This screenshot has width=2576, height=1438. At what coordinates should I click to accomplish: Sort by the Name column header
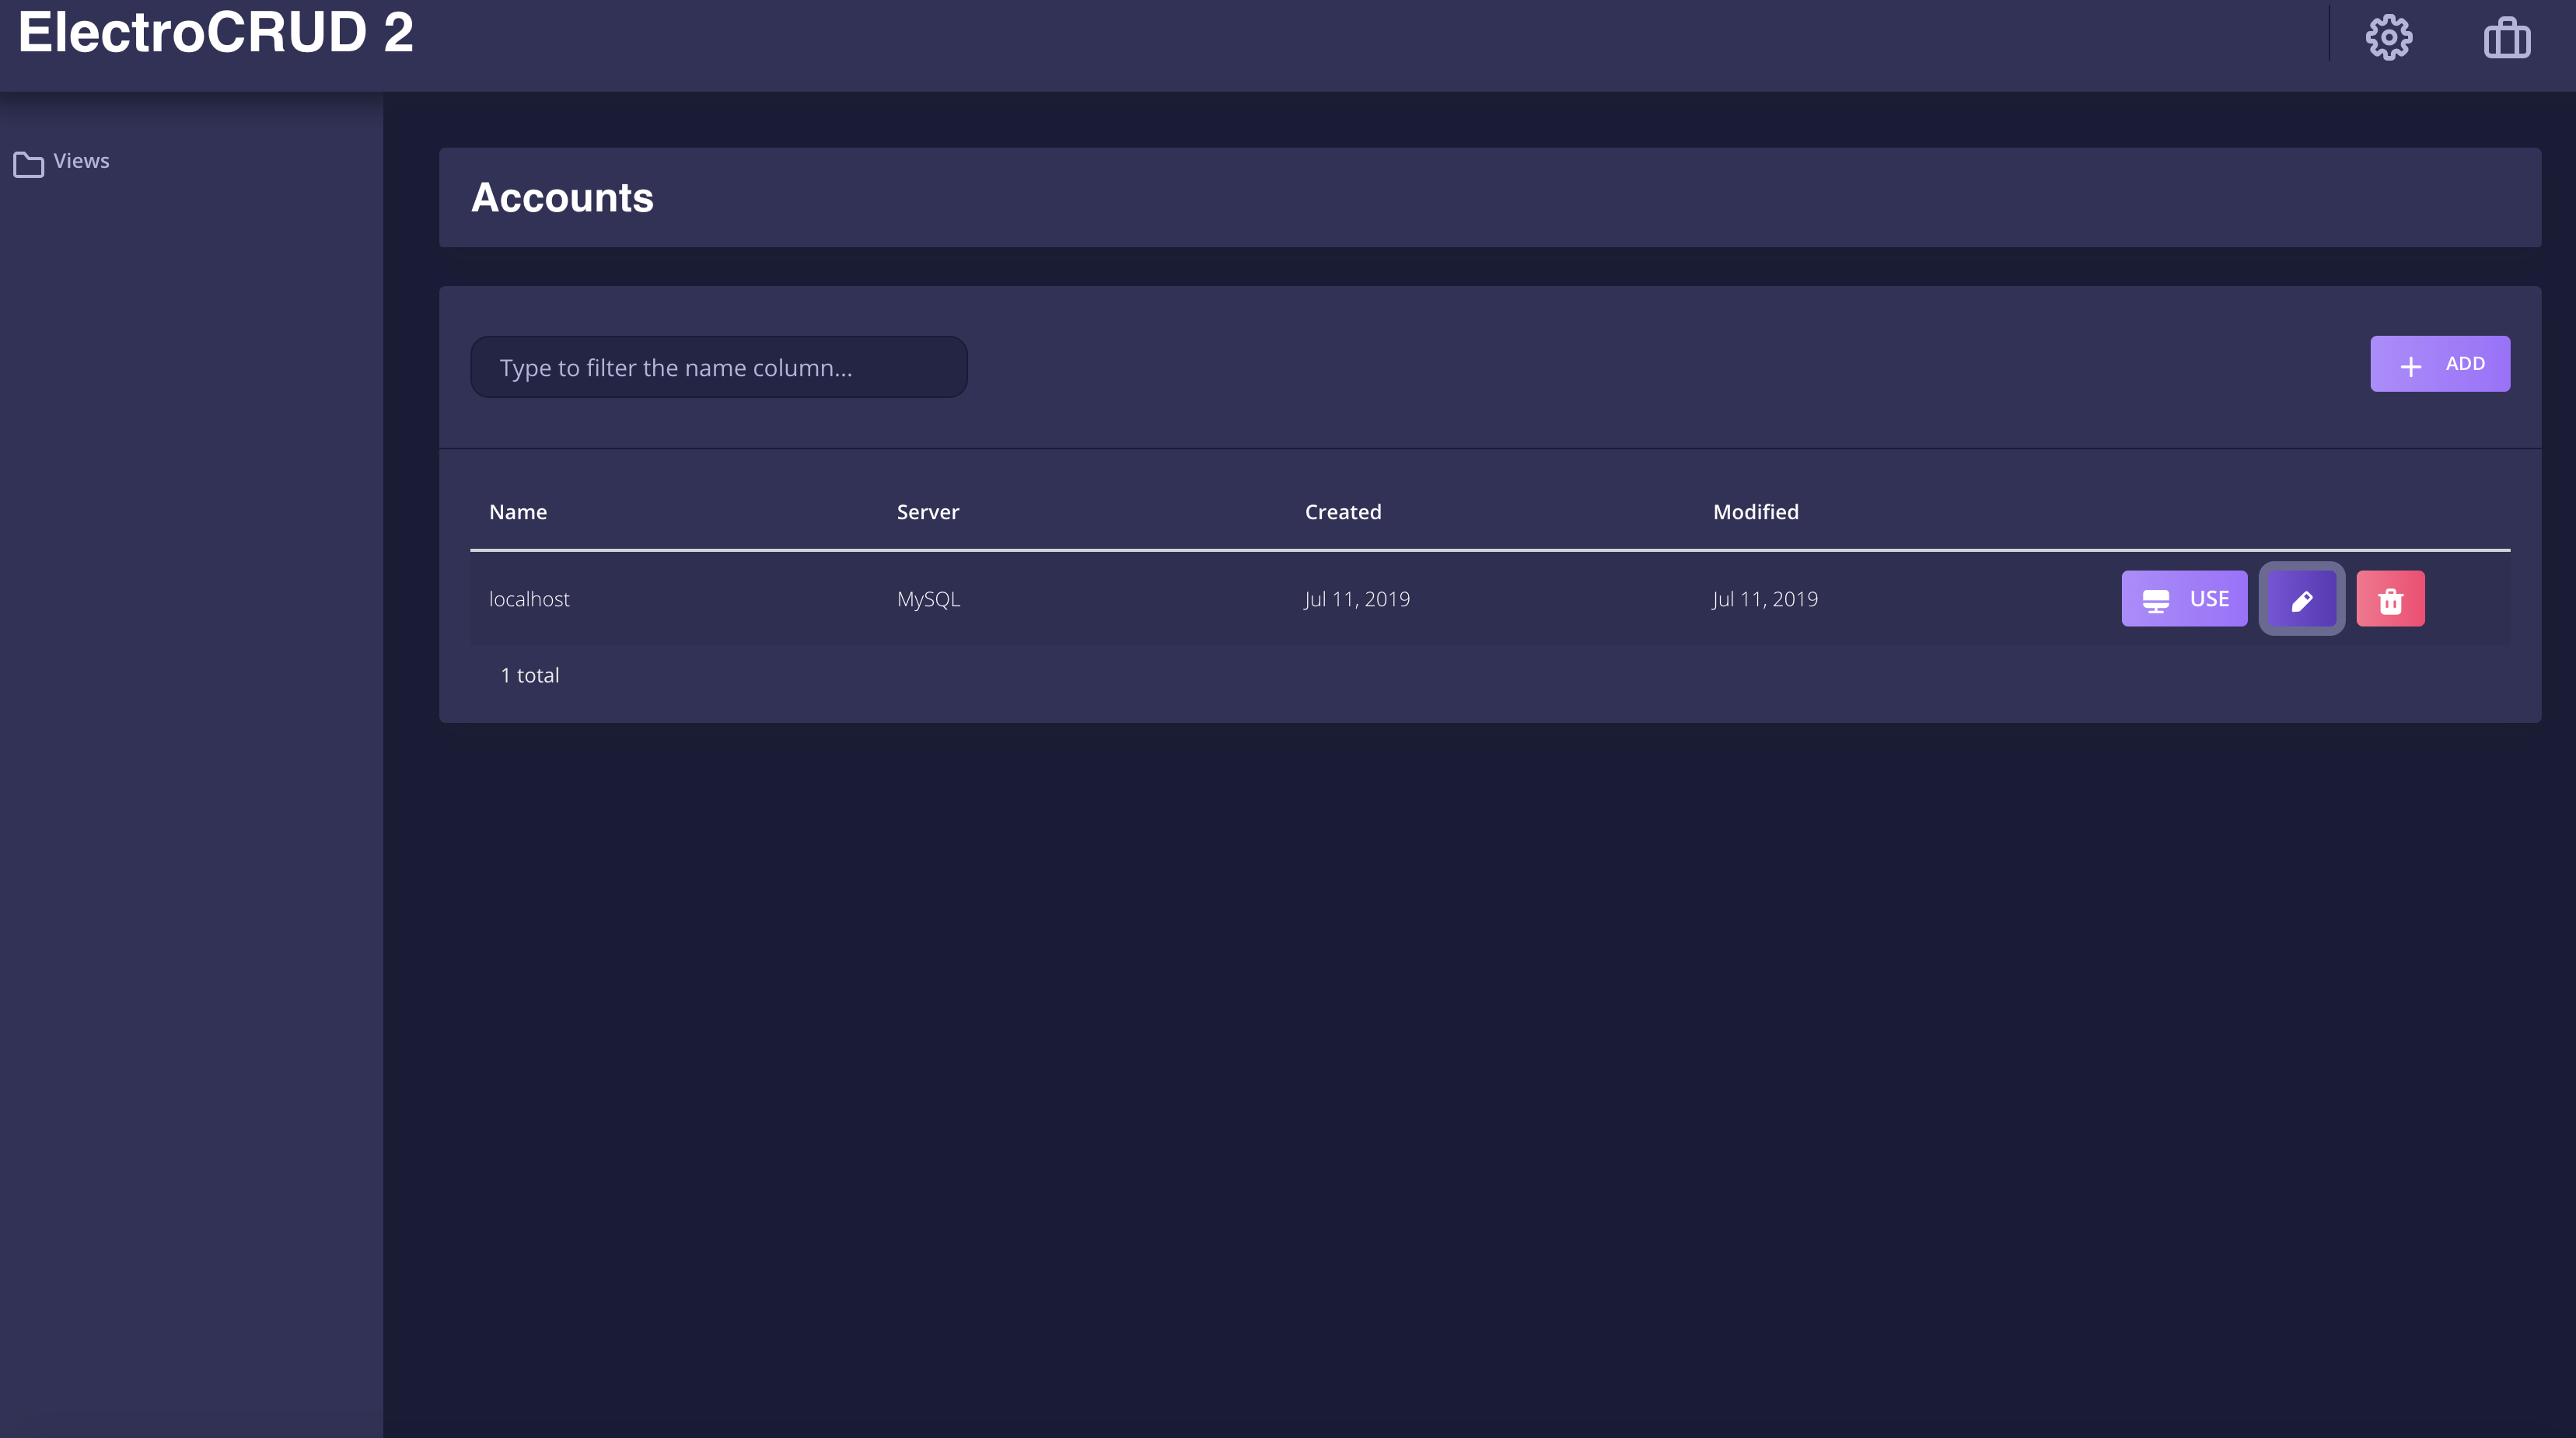pos(518,512)
